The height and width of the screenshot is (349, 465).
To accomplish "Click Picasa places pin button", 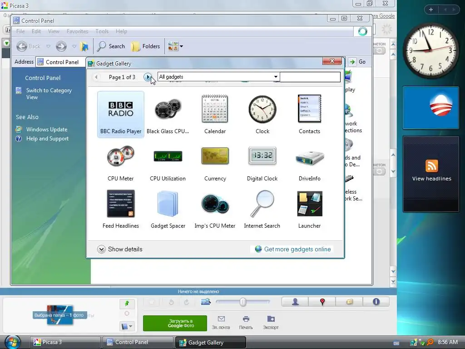I will click(322, 302).
